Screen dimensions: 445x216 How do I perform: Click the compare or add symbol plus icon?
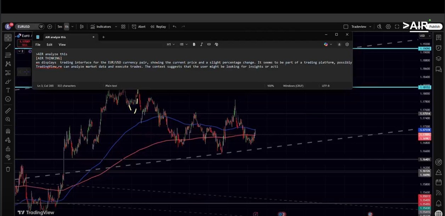click(50, 27)
